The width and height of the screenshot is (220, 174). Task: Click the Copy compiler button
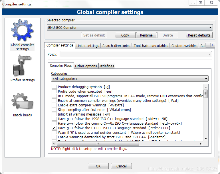(125, 35)
